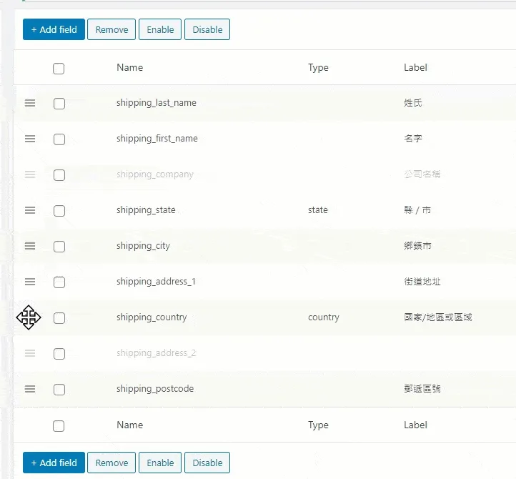Click the 'shipping_last_name' field name
Image resolution: width=516 pixels, height=479 pixels.
click(x=157, y=103)
